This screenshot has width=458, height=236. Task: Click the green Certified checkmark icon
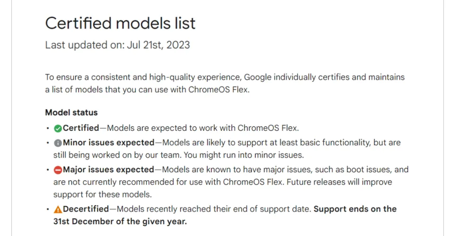[58, 128]
